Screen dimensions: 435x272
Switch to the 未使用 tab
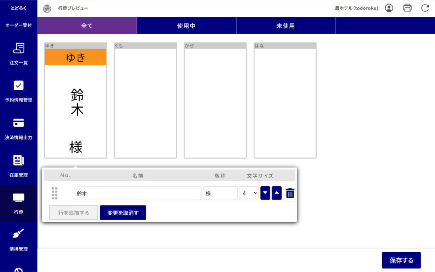tap(286, 26)
